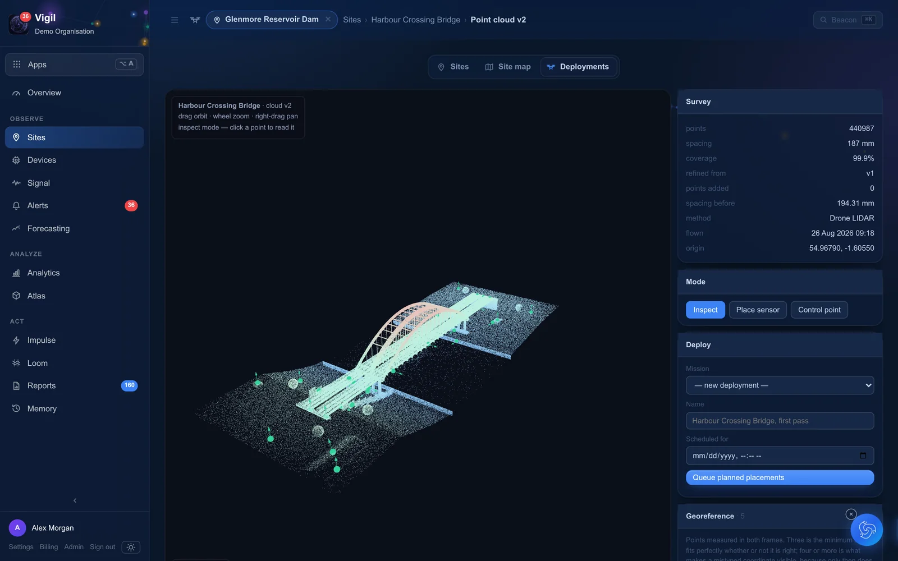Open the Analytics section
Viewport: 898px width, 561px height.
[74, 273]
